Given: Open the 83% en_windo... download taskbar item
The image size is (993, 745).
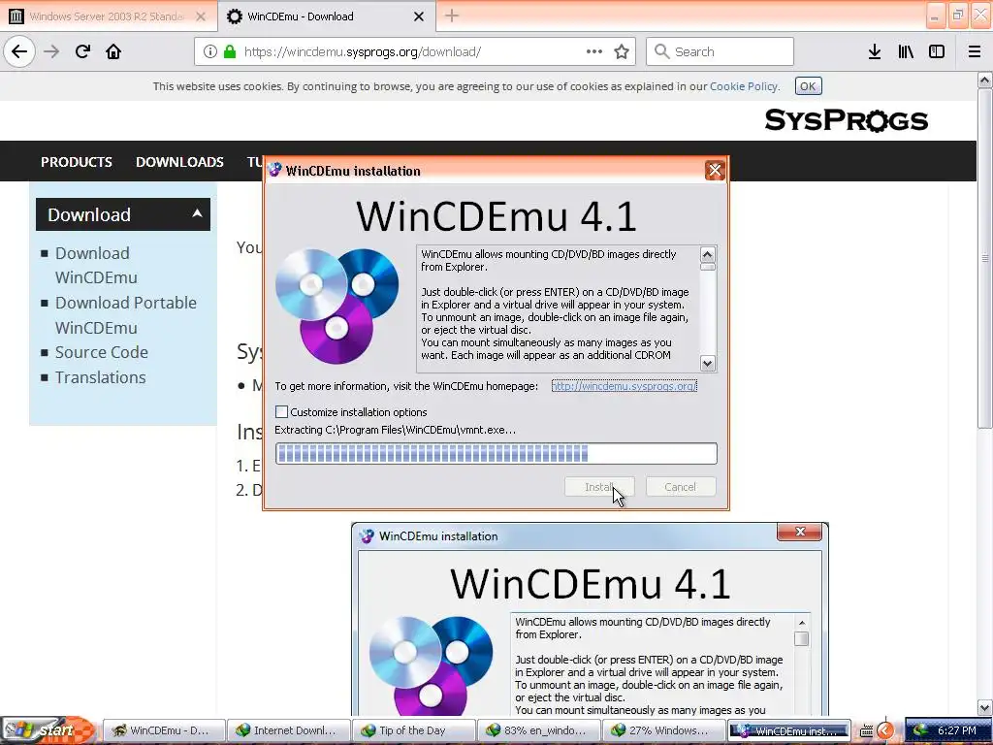Looking at the screenshot, I should pos(538,730).
